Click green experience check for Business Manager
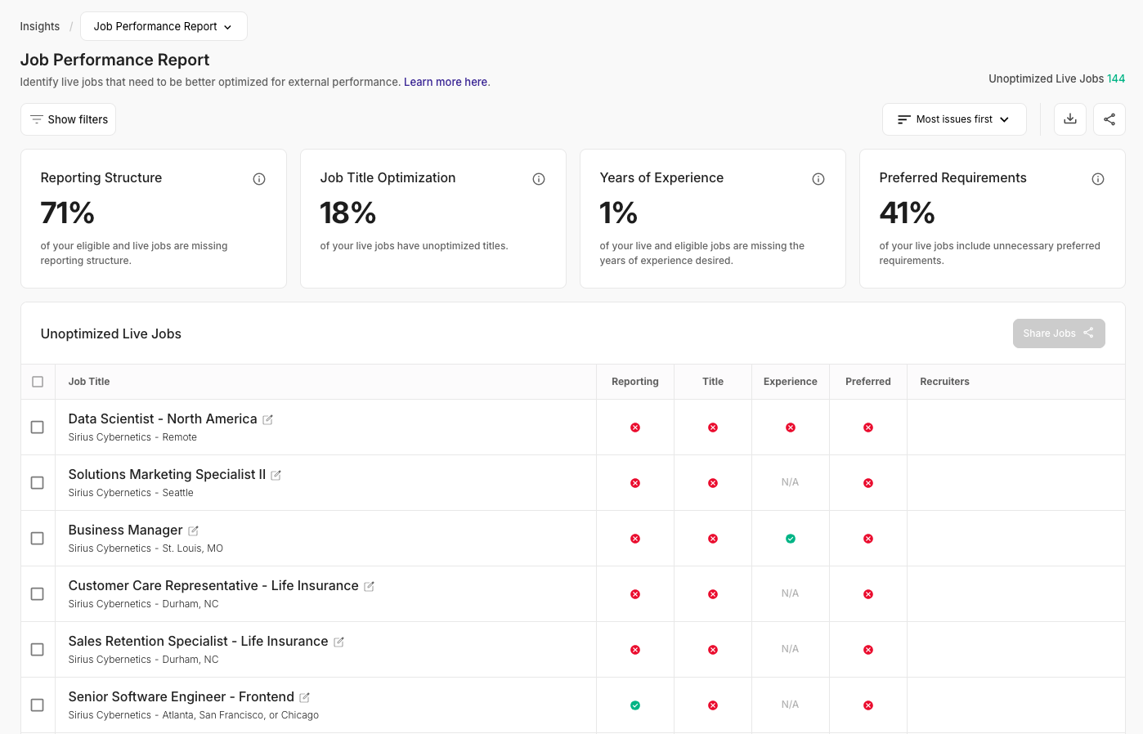Image resolution: width=1143 pixels, height=734 pixels. (791, 539)
